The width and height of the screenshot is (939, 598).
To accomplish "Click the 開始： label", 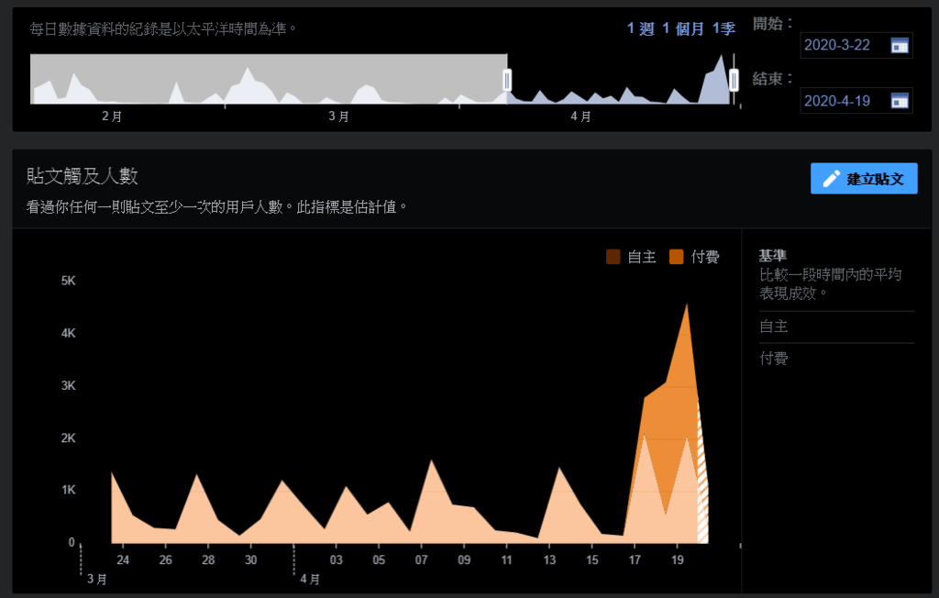I will coord(772,24).
